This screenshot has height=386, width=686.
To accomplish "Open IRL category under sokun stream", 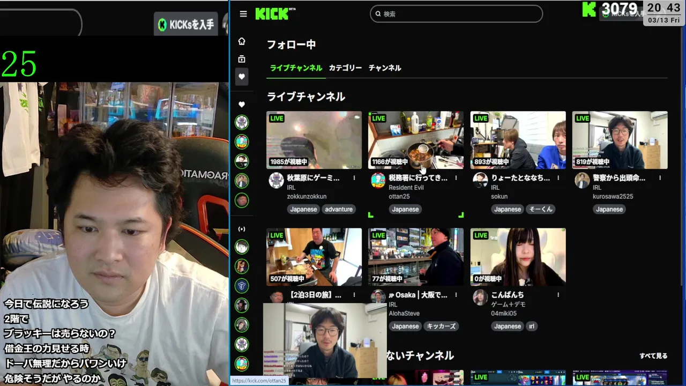I will coord(495,188).
